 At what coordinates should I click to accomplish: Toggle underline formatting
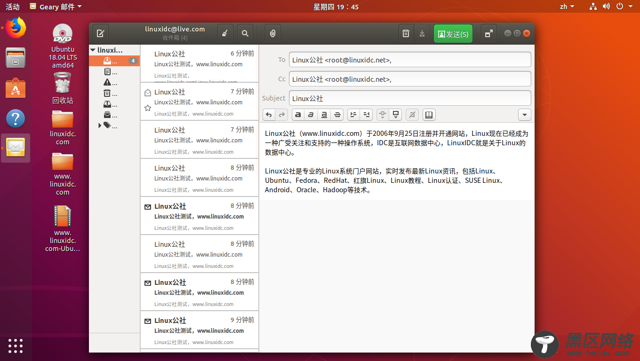tap(324, 115)
